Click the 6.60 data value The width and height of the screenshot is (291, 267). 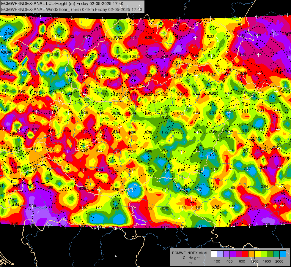[x=182, y=170]
